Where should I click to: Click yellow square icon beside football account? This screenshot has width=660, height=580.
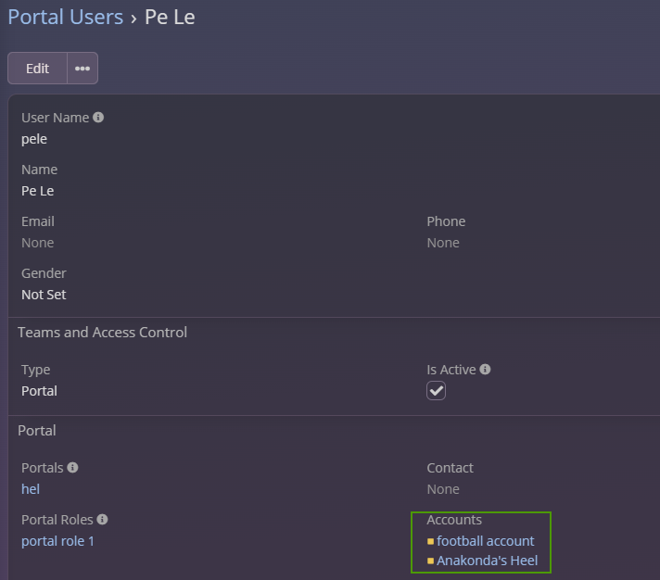[x=430, y=541]
